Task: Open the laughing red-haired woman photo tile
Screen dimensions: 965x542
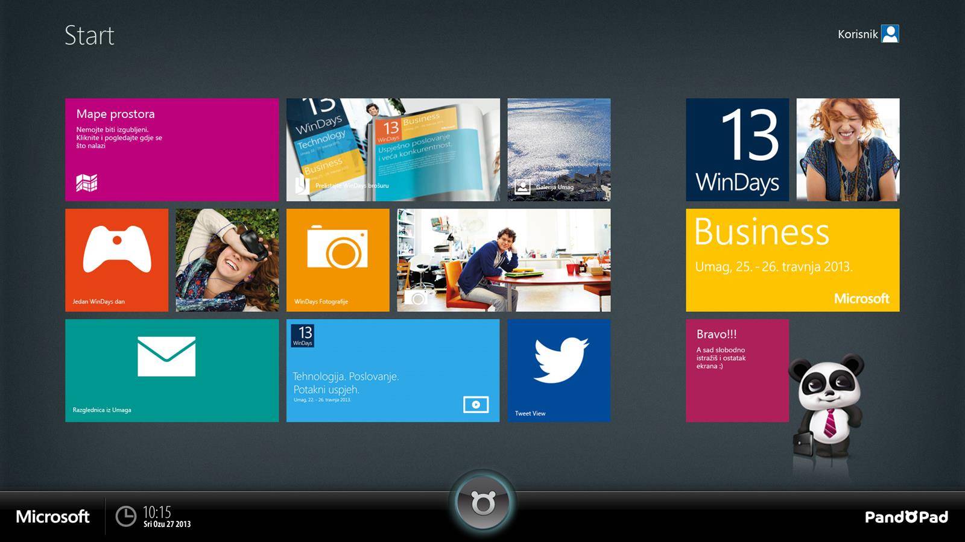Action: [x=848, y=149]
